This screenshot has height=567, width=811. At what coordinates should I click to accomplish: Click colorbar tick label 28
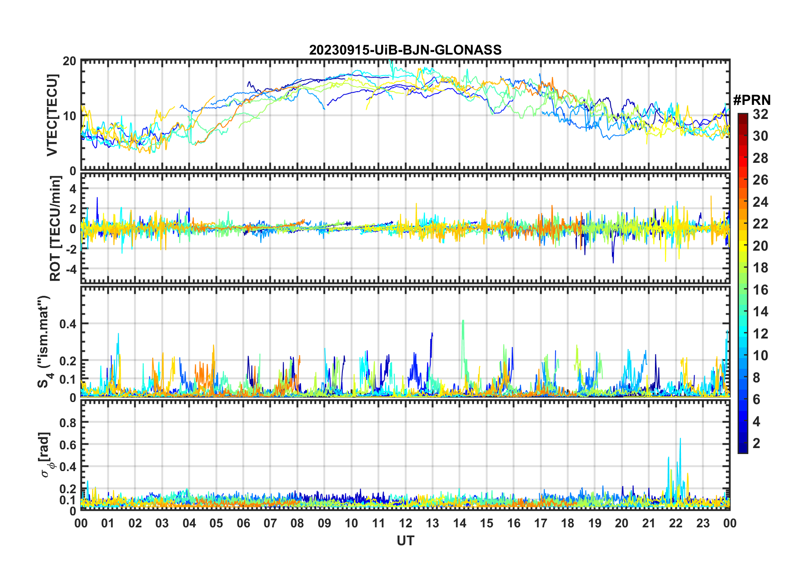(760, 158)
